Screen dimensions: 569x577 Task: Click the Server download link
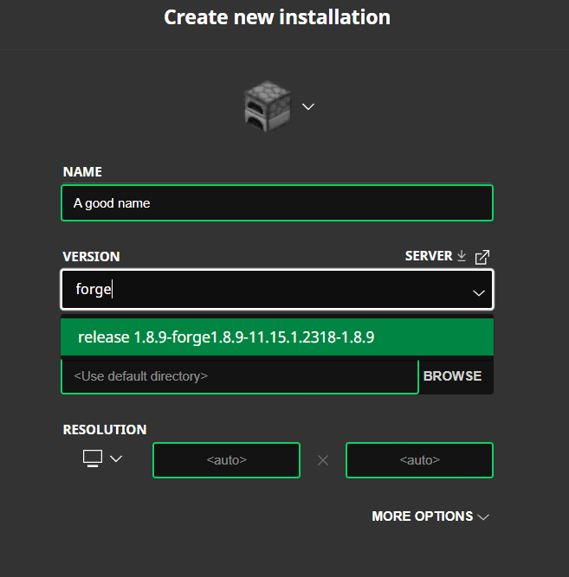(436, 256)
